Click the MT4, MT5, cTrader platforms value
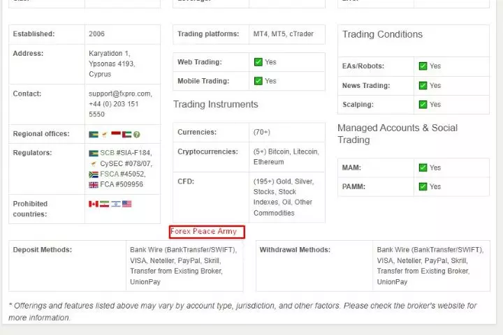This screenshot has width=503, height=335. pyautogui.click(x=283, y=33)
